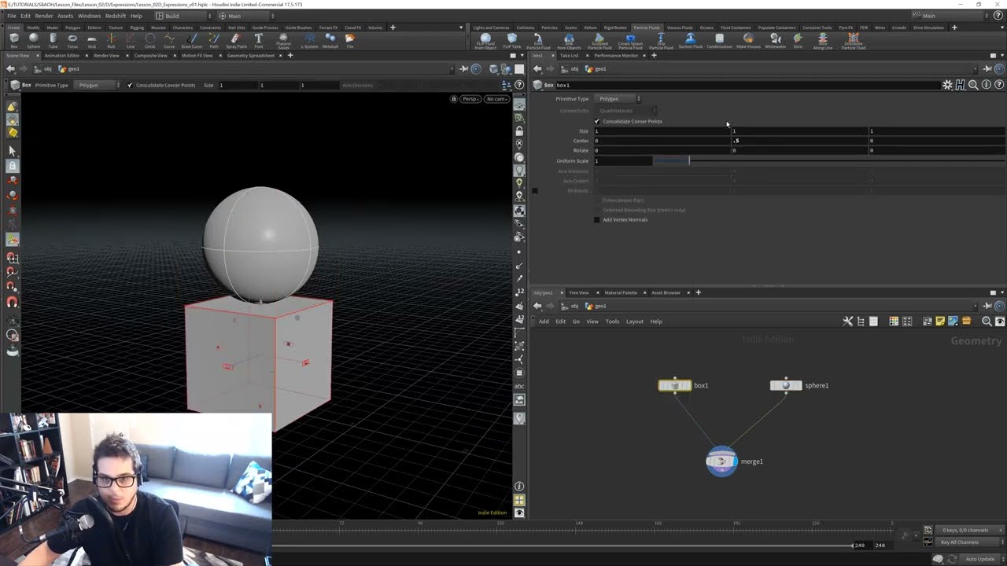Click merge1 node in network editor

721,461
